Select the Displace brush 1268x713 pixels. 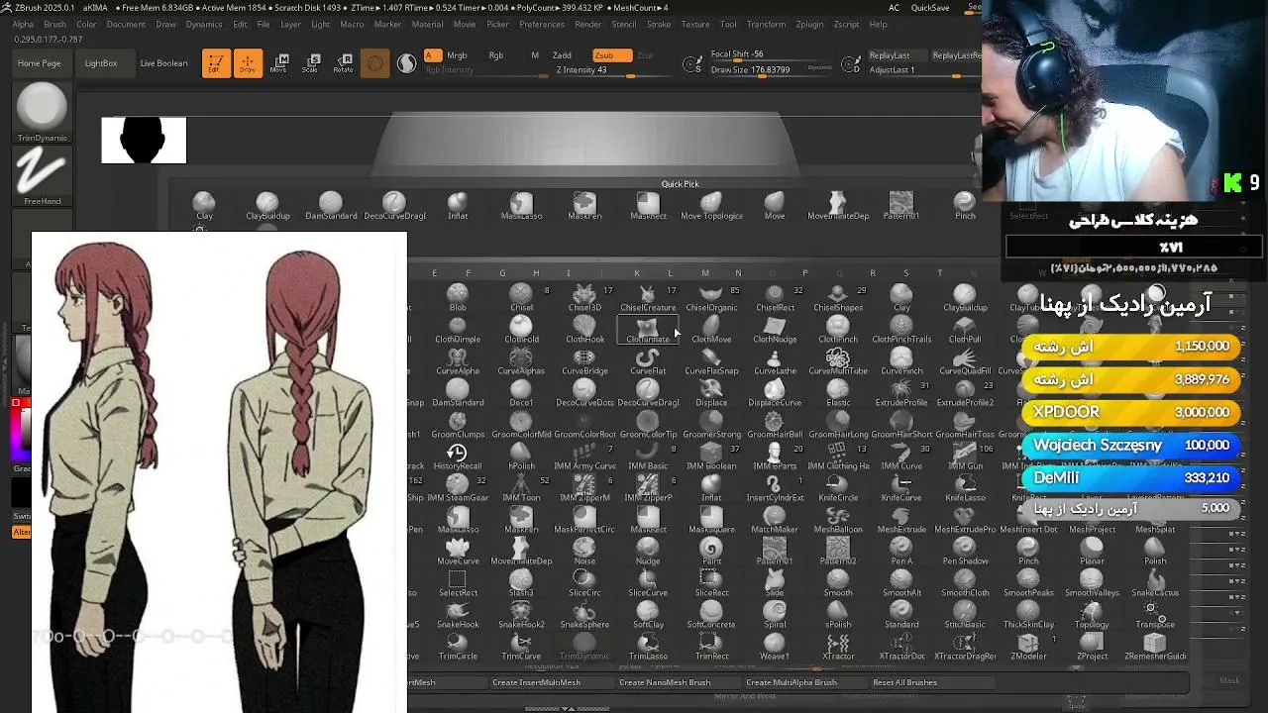click(x=711, y=393)
